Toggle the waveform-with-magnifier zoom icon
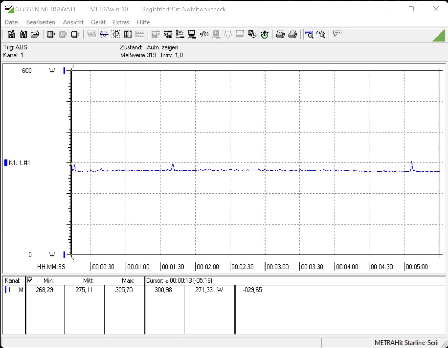This screenshot has height=348, width=448. pyautogui.click(x=309, y=34)
